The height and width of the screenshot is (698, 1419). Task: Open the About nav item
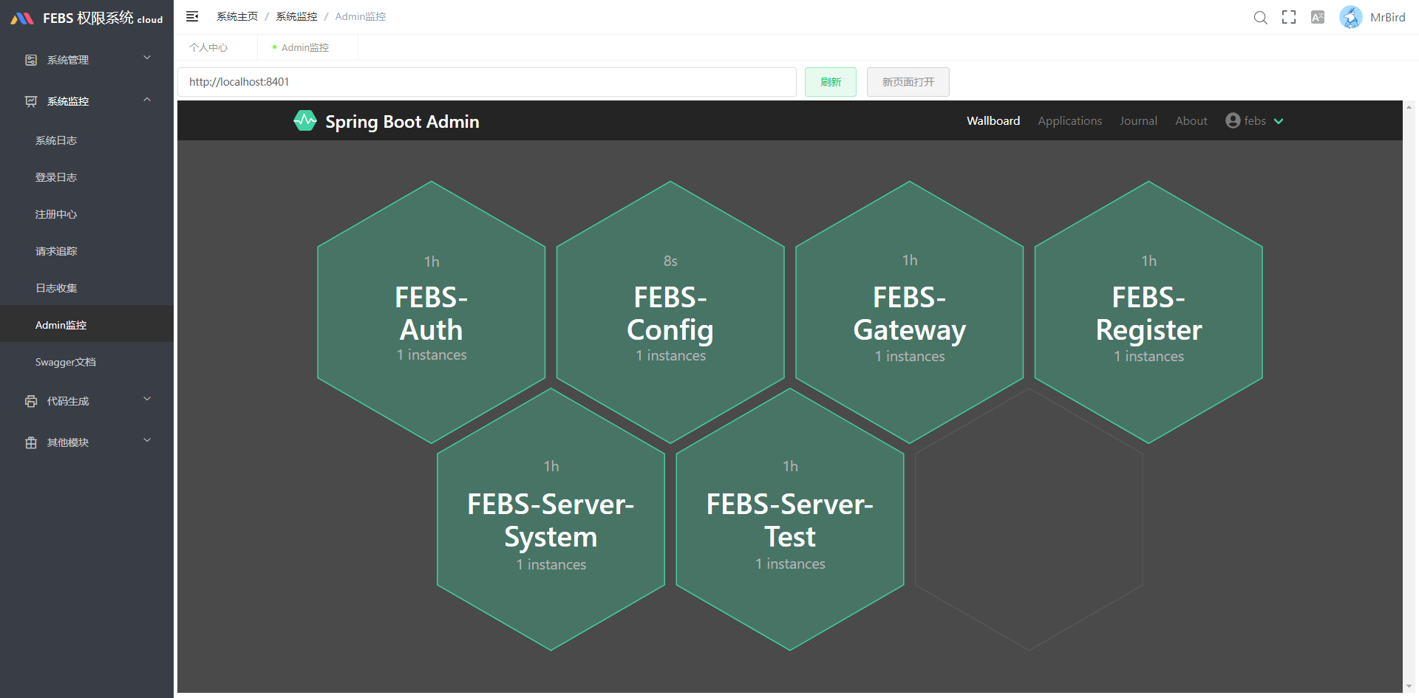(x=1191, y=120)
